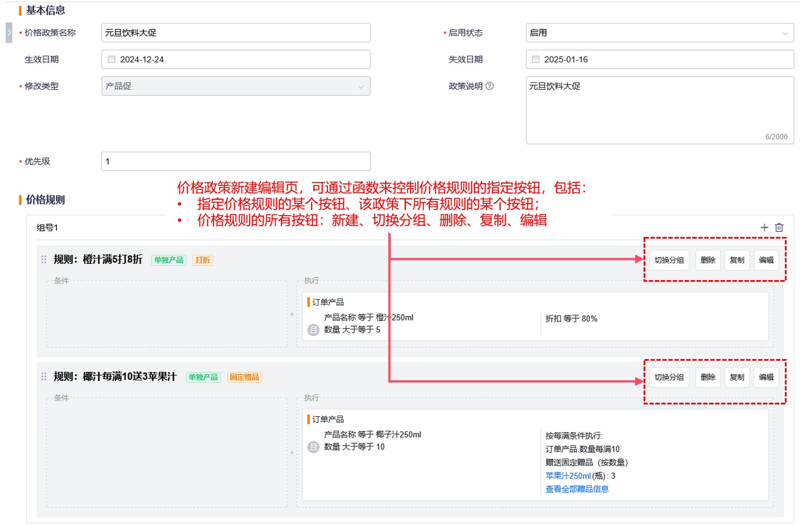Click the trash icon to delete 组号1
This screenshot has width=800, height=526.
(779, 227)
